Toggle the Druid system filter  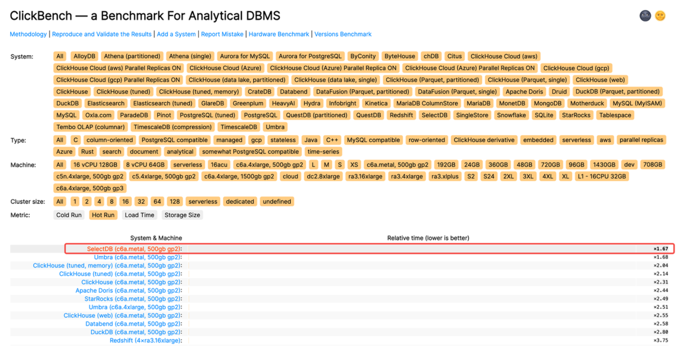coord(559,92)
